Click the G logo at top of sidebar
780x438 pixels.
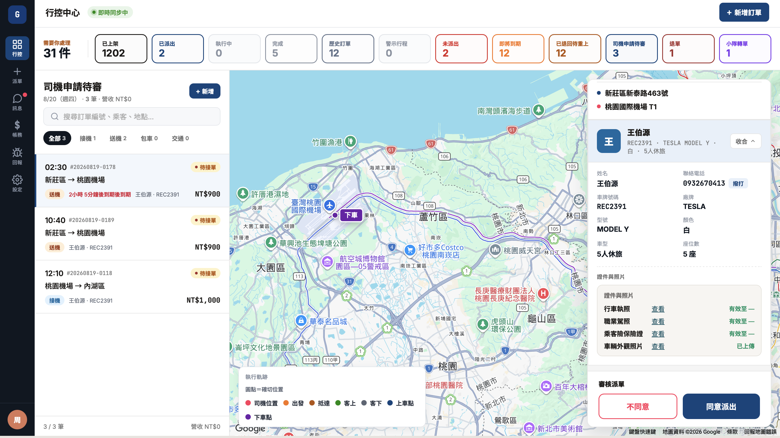pos(17,14)
